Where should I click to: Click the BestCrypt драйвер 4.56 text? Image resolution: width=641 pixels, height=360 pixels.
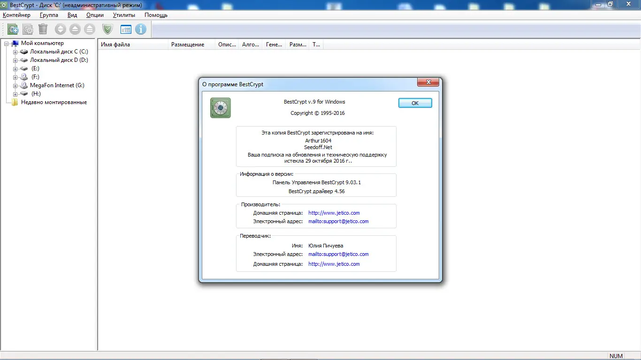(317, 191)
